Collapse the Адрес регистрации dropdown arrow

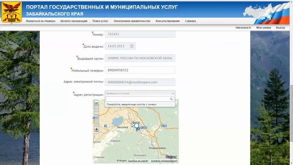[x=173, y=93]
